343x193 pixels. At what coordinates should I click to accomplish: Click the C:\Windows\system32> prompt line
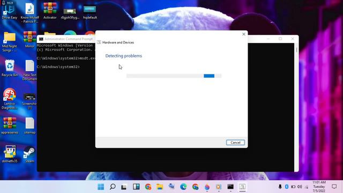(58, 67)
